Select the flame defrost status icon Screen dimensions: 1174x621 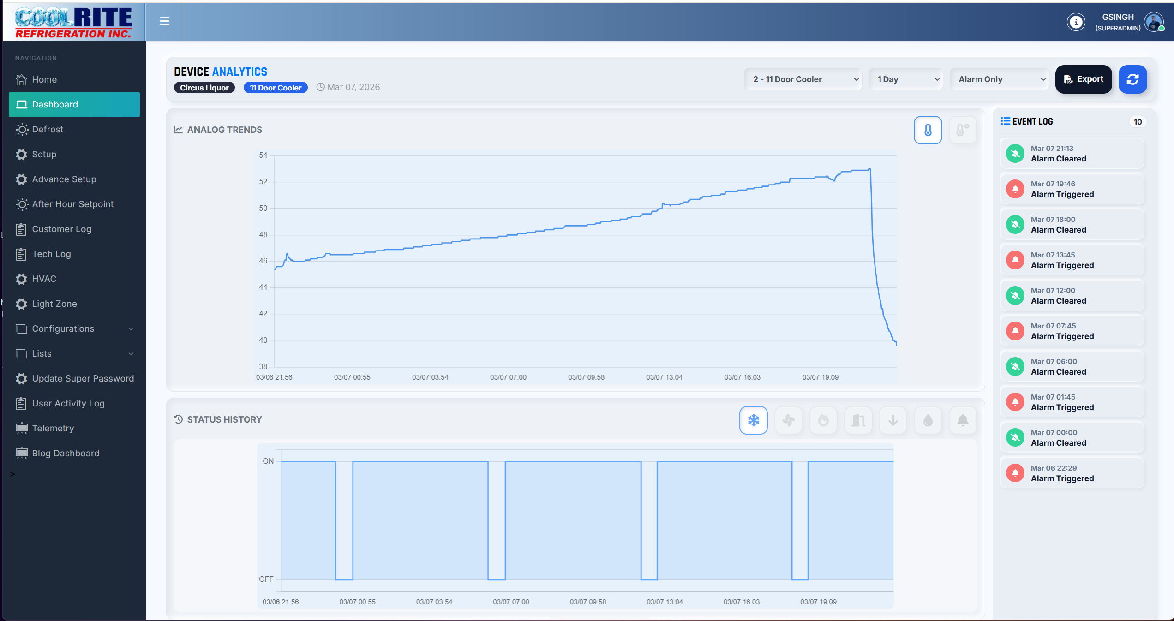(x=823, y=420)
